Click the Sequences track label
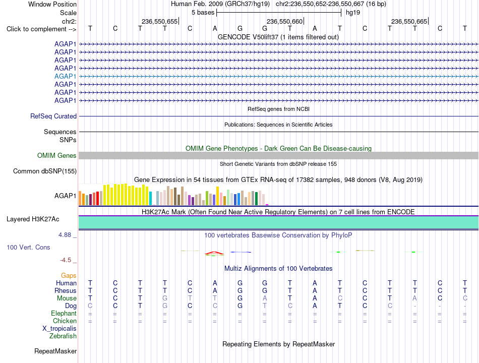Viewport: 479px width, 363px height. (60, 132)
